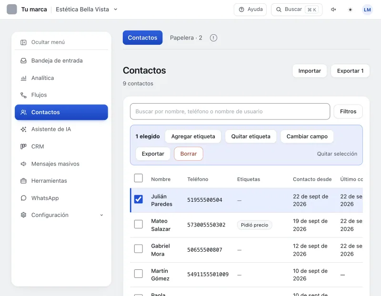The image size is (381, 296).
Task: Check the Mateo Salazar row checkbox
Action: tap(139, 224)
